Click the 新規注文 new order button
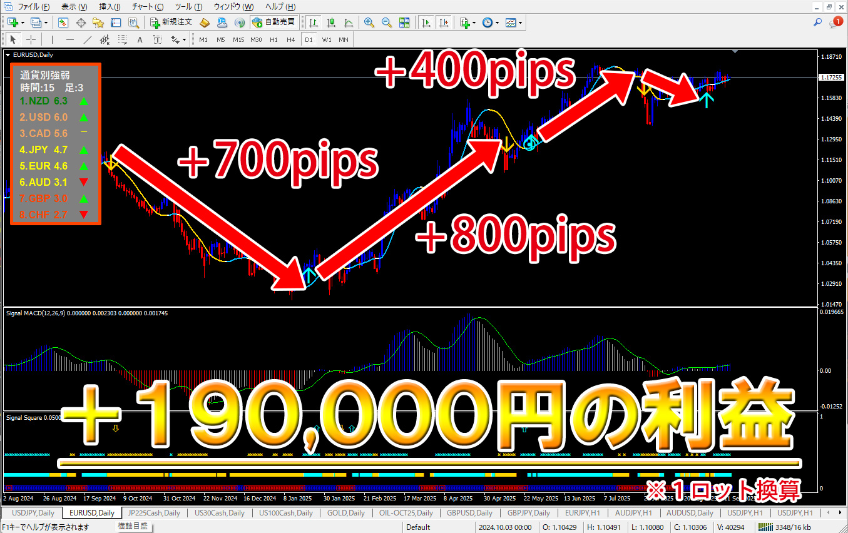Viewport: 848px width, 533px height. click(171, 23)
